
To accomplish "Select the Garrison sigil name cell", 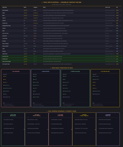I will (4, 51).
